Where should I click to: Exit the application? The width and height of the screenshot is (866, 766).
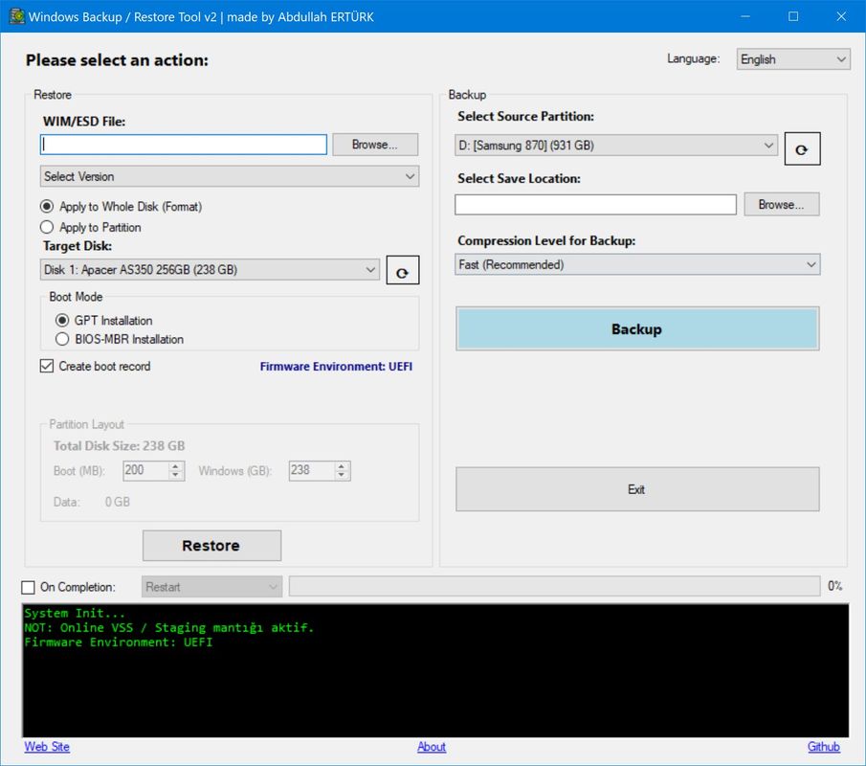(x=637, y=488)
